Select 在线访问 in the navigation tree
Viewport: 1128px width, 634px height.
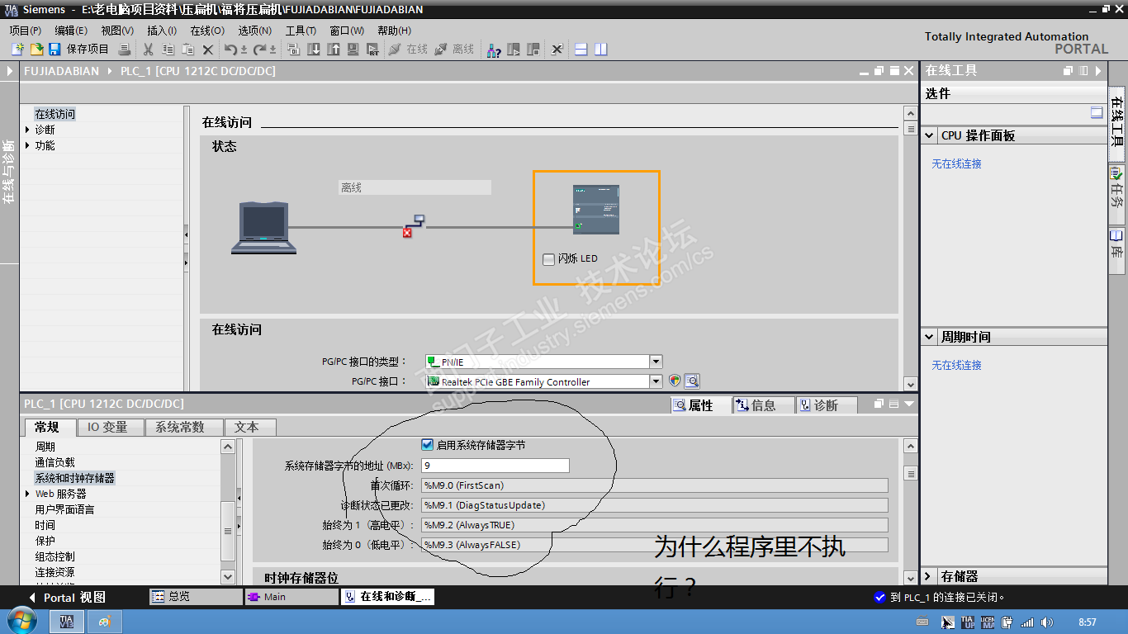click(x=55, y=114)
